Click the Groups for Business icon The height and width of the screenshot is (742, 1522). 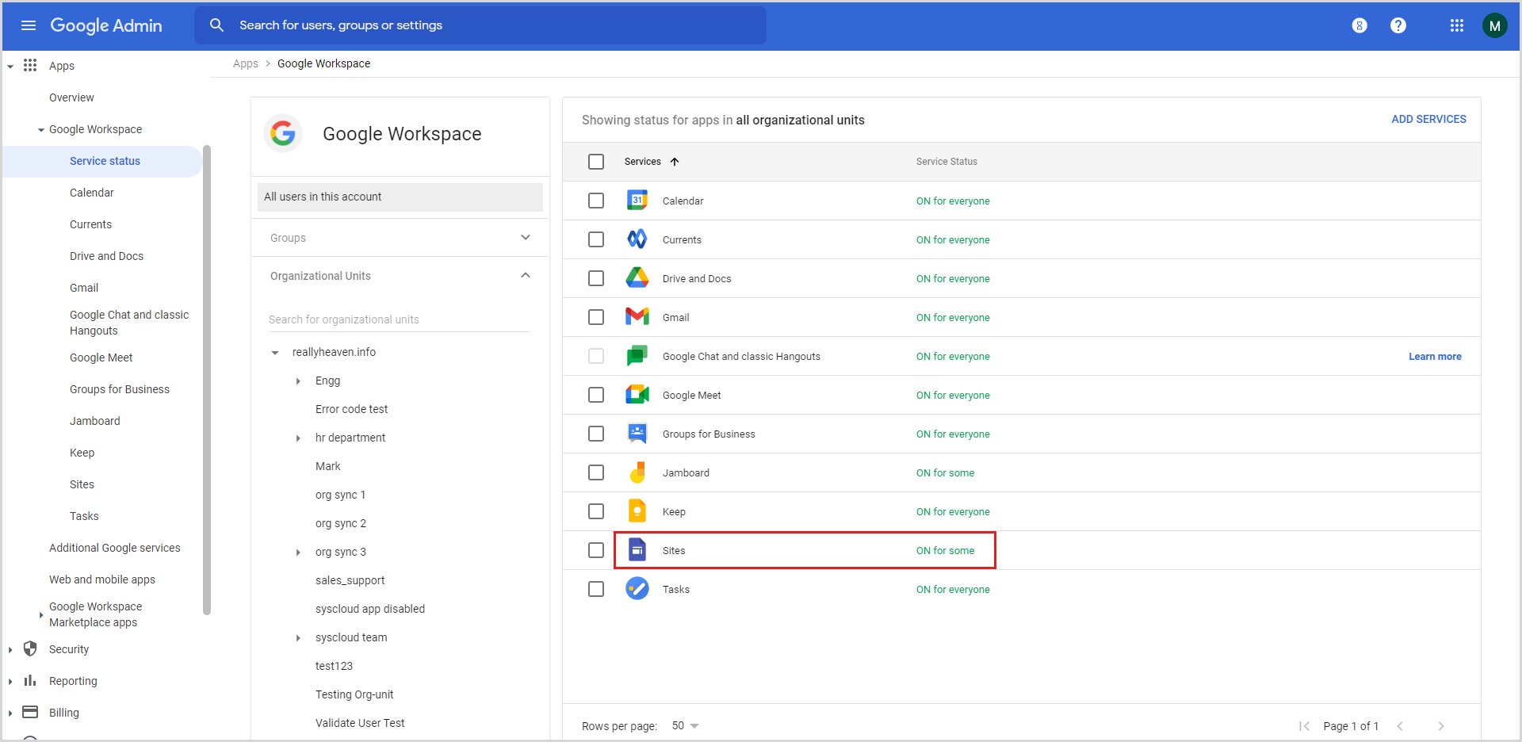click(x=637, y=434)
